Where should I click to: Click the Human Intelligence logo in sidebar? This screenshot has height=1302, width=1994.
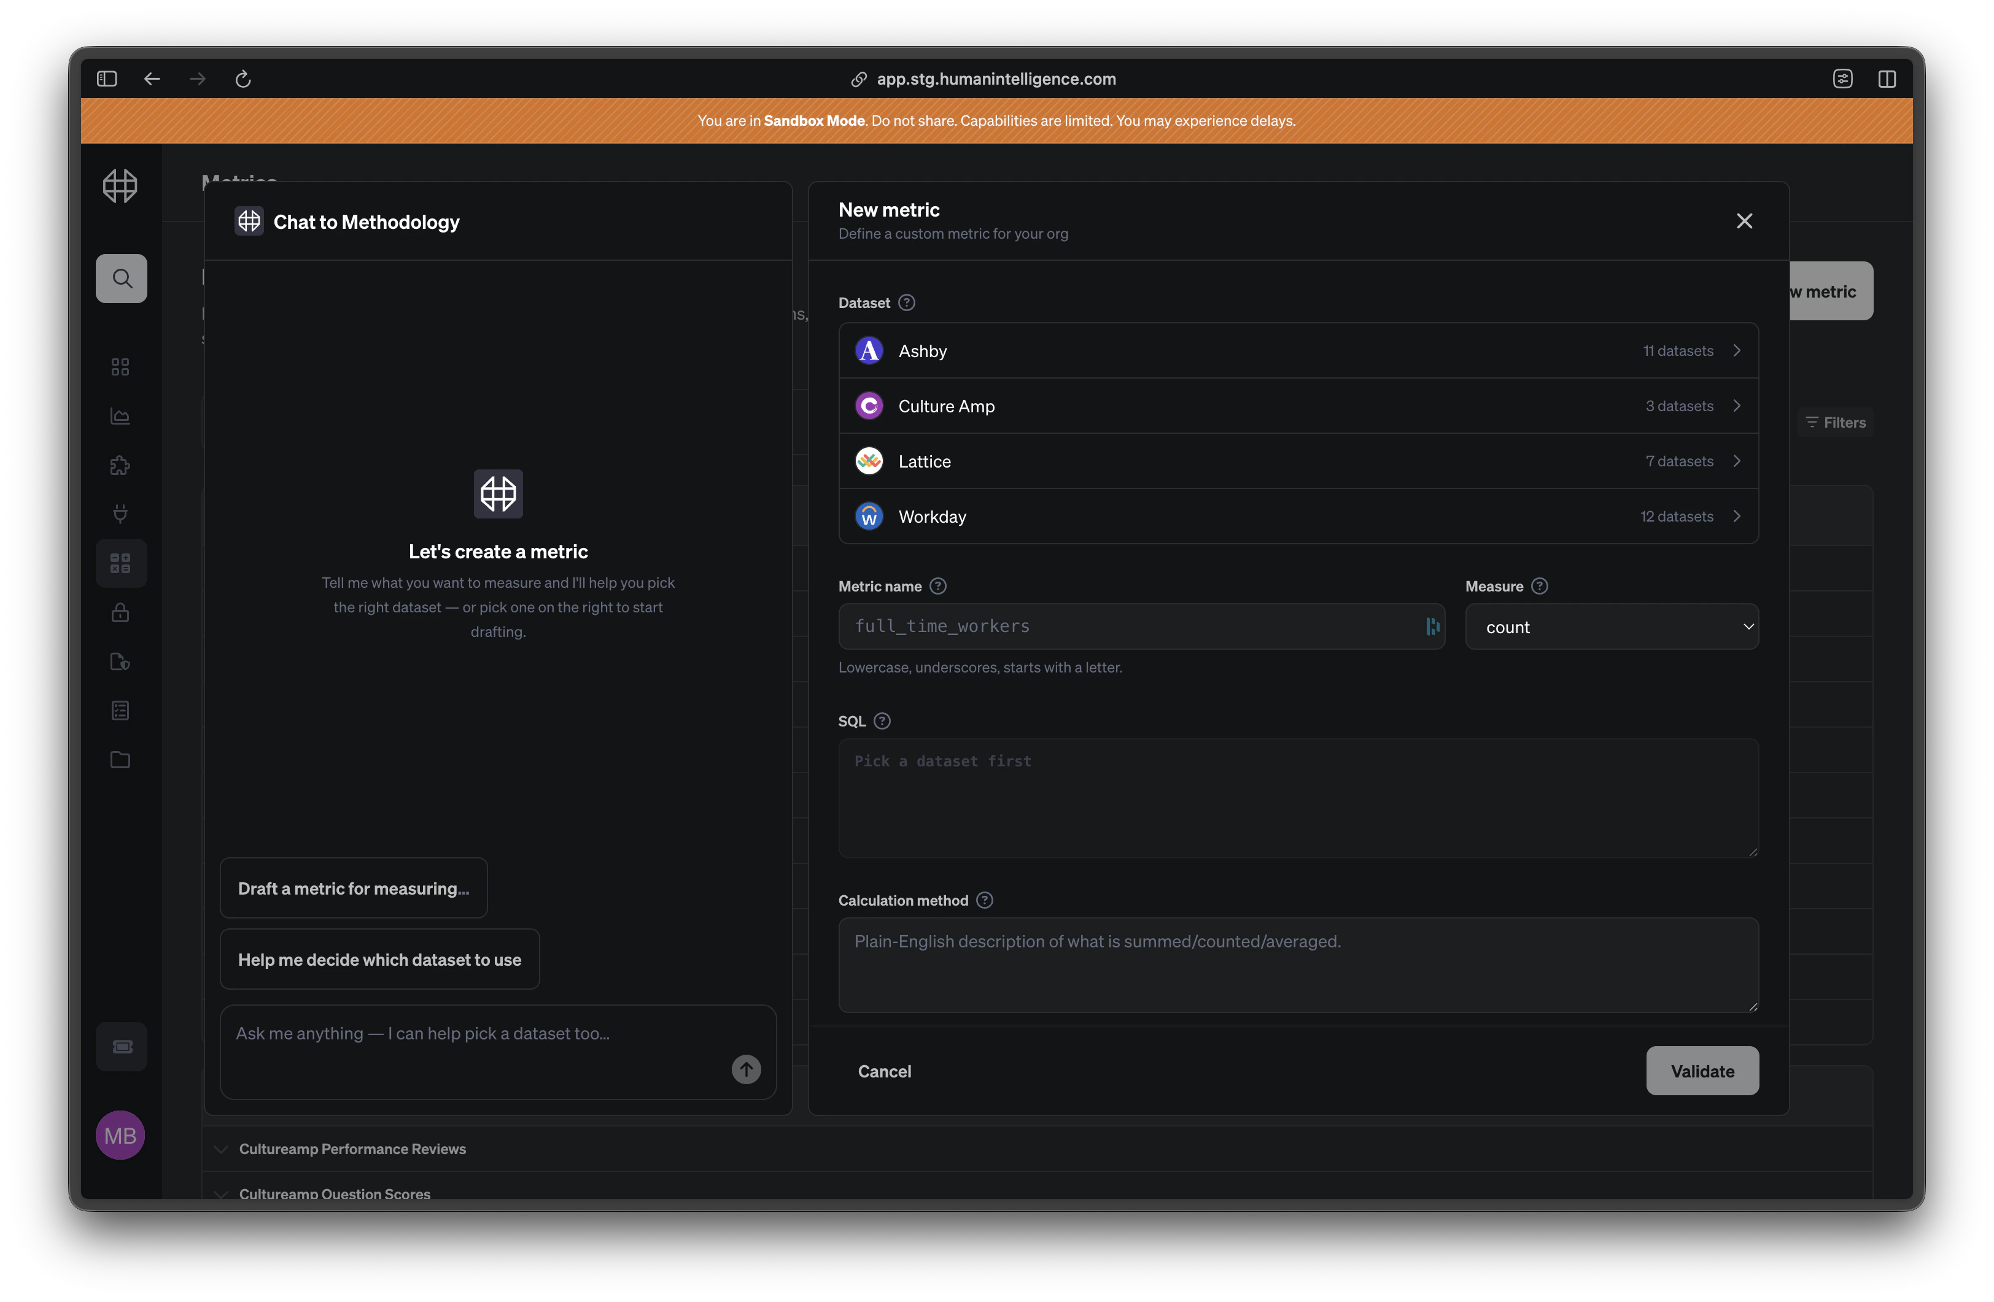tap(120, 186)
